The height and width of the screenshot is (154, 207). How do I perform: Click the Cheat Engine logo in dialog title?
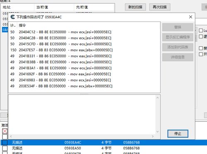[x=12, y=17]
